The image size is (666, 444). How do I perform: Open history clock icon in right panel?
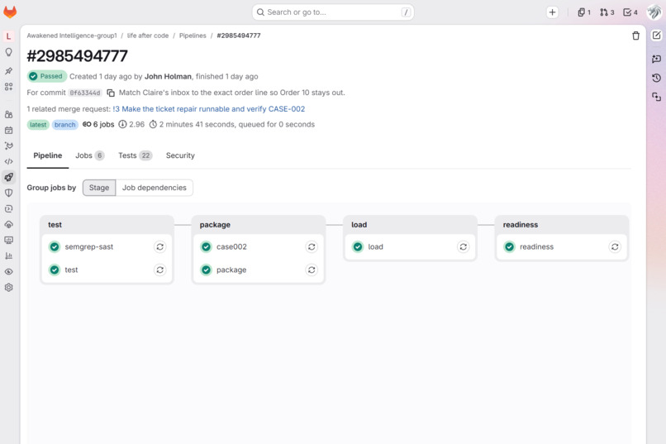tap(656, 78)
